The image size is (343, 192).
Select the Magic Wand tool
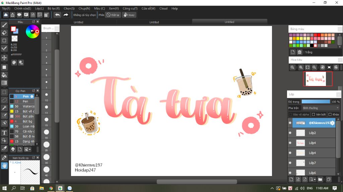coord(4,108)
